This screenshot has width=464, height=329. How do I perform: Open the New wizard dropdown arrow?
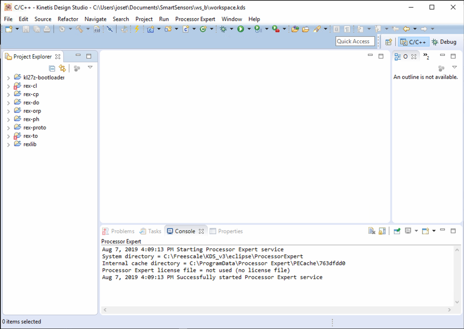tap(17, 29)
